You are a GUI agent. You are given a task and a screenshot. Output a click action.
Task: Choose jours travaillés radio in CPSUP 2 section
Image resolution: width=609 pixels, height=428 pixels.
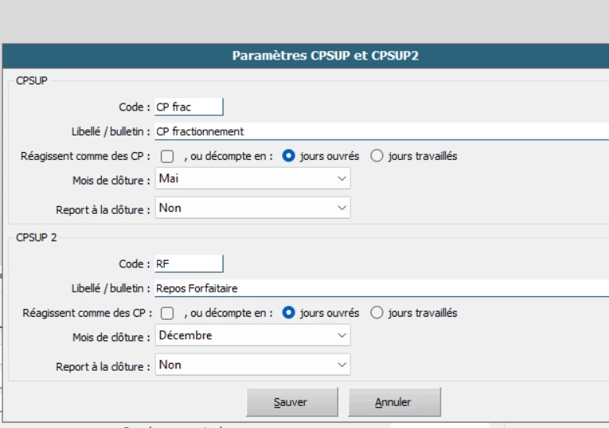pyautogui.click(x=377, y=313)
